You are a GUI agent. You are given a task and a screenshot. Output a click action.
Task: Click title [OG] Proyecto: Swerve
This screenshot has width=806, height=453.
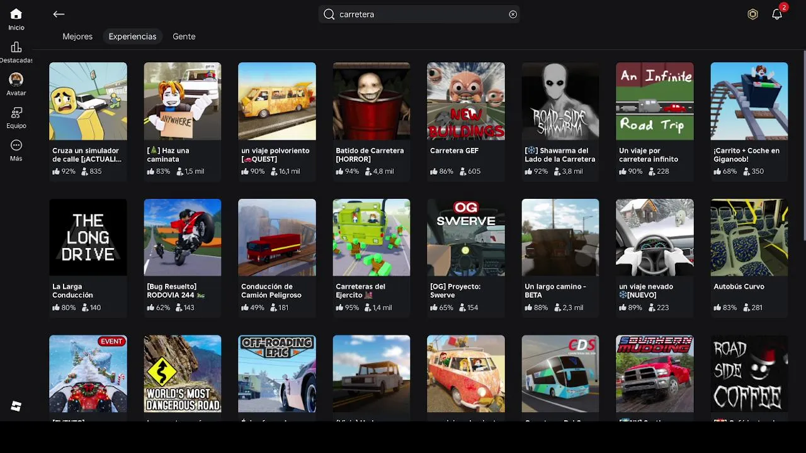(455, 291)
